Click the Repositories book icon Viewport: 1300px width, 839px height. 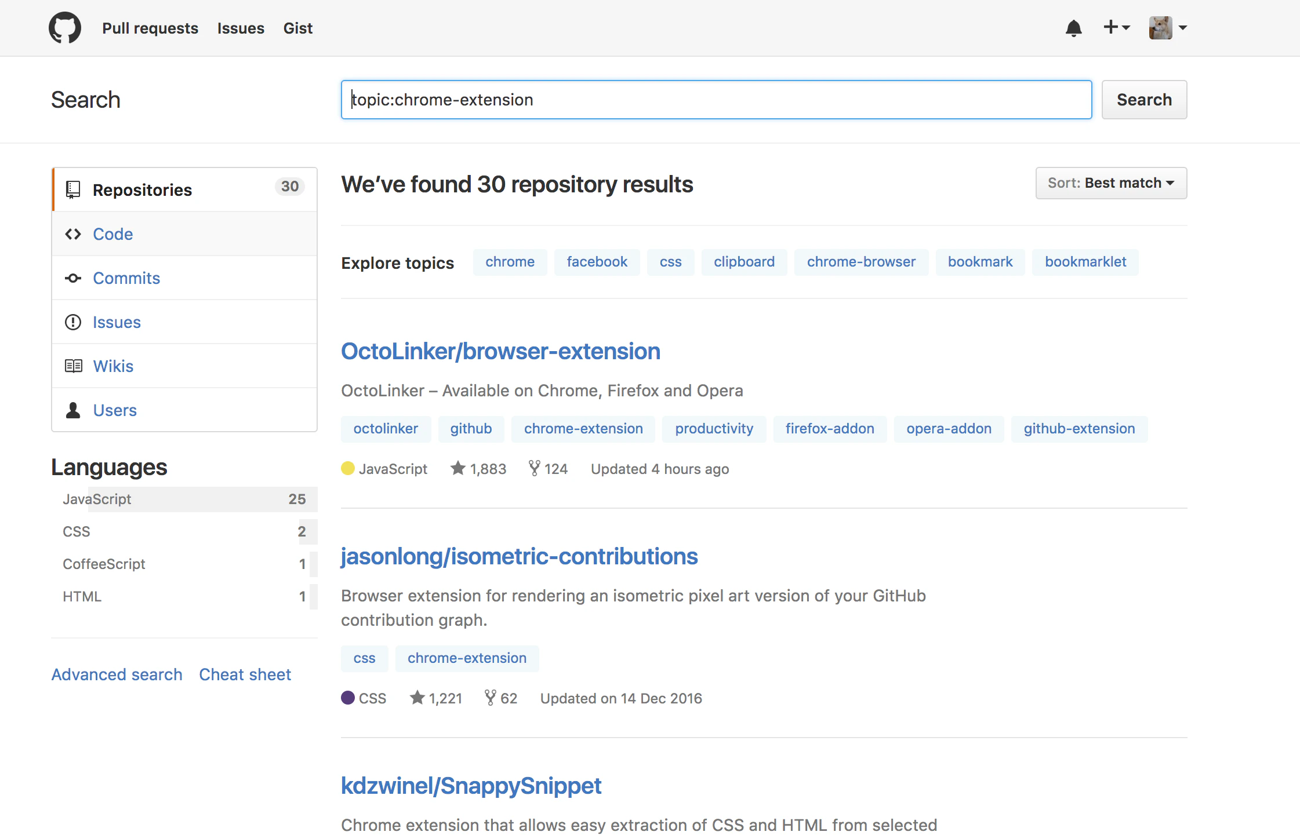[73, 189]
